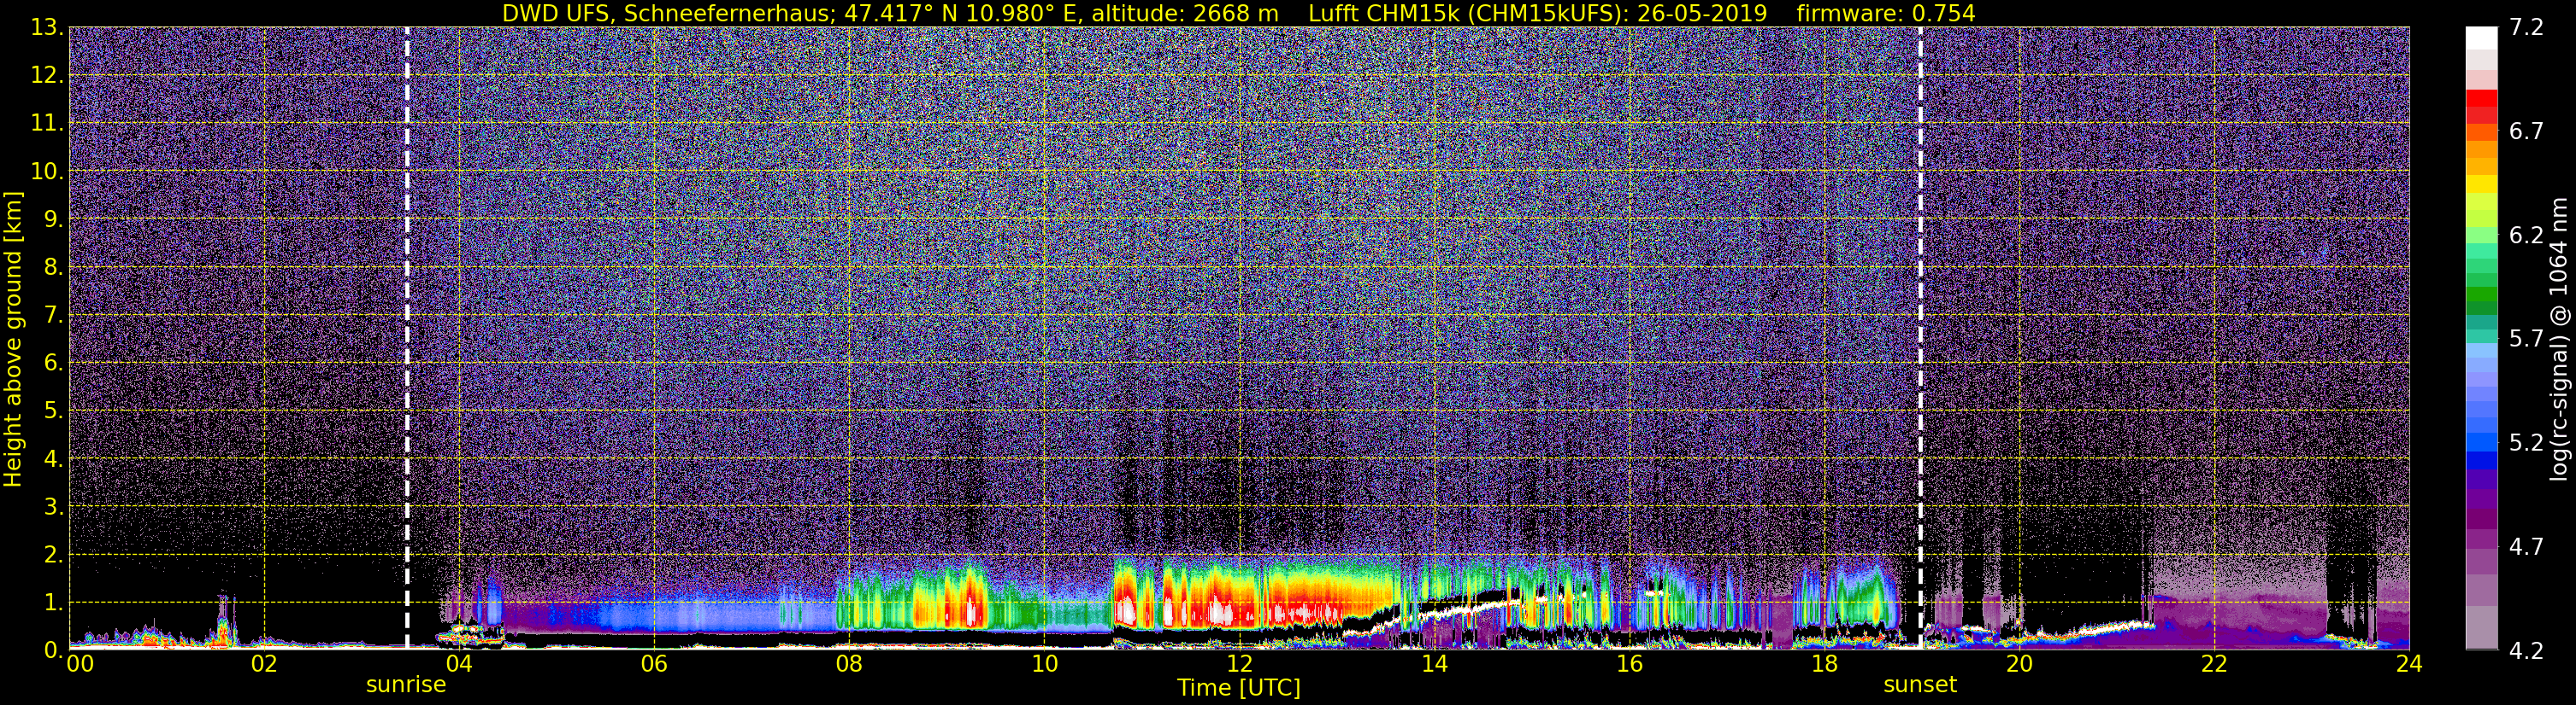This screenshot has height=705, width=2576.
Task: Click the '02' time tick label
Action: point(264,664)
